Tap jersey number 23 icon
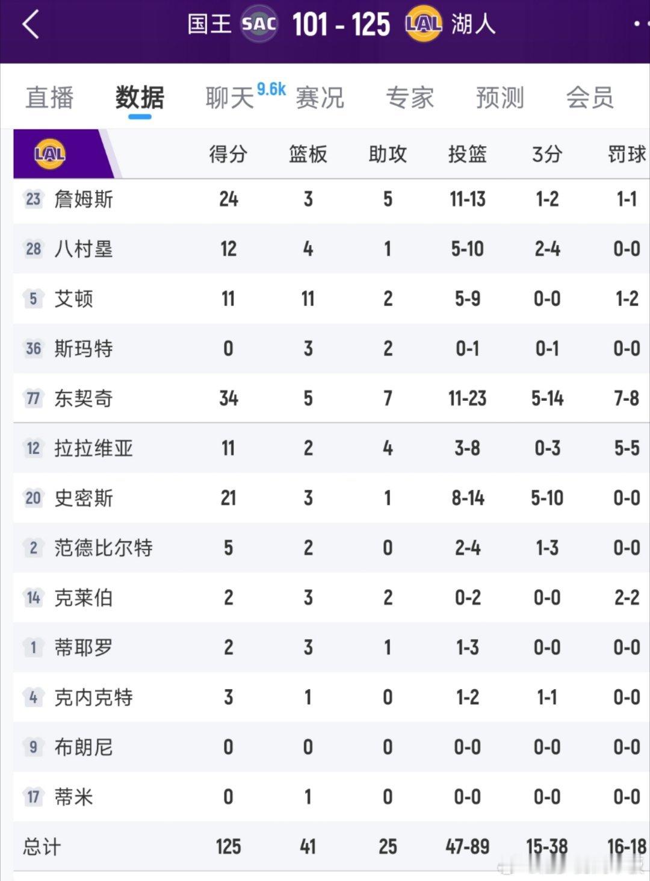This screenshot has height=881, width=650. pos(33,199)
